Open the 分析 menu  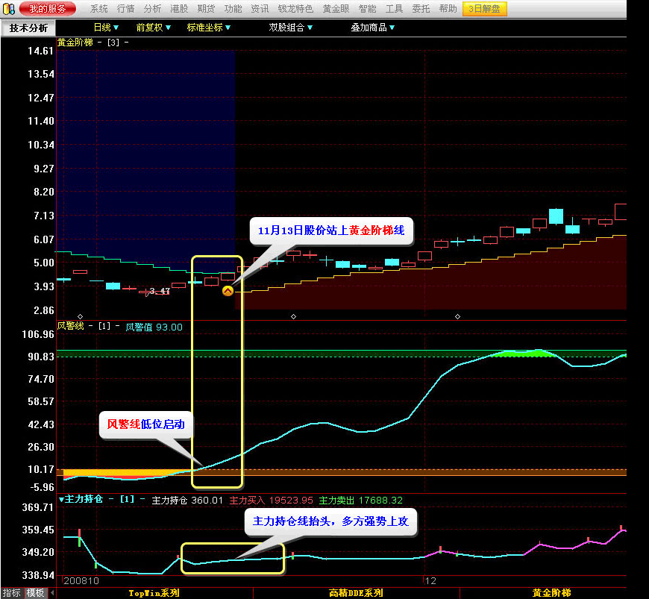(152, 9)
